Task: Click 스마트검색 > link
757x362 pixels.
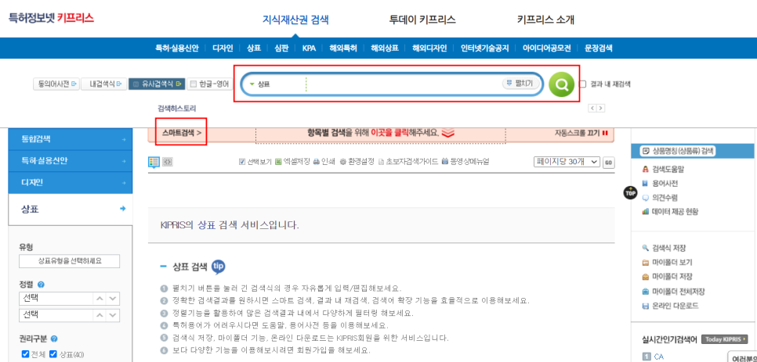Action: pyautogui.click(x=182, y=133)
